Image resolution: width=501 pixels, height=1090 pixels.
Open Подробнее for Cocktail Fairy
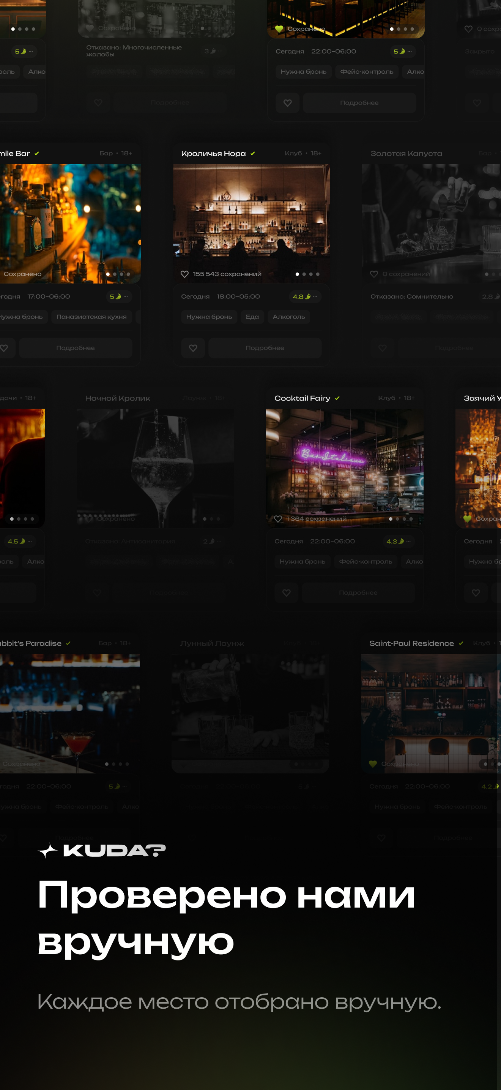358,593
